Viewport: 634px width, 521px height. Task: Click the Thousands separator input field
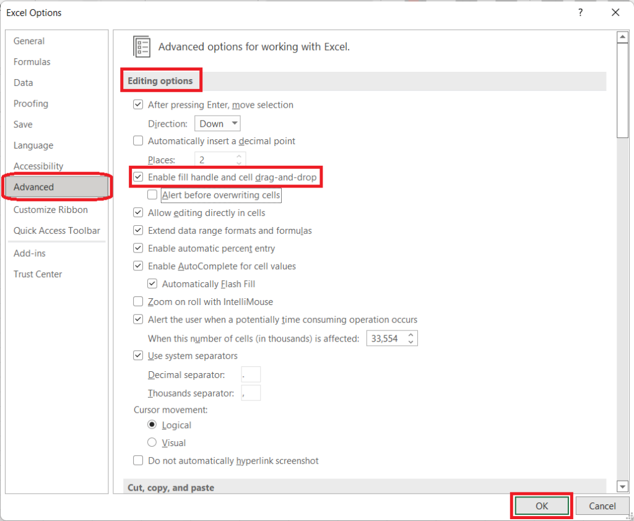coord(251,392)
